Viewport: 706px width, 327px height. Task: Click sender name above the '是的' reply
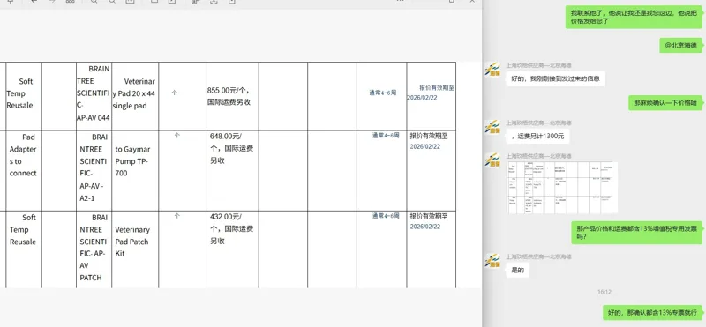click(538, 256)
